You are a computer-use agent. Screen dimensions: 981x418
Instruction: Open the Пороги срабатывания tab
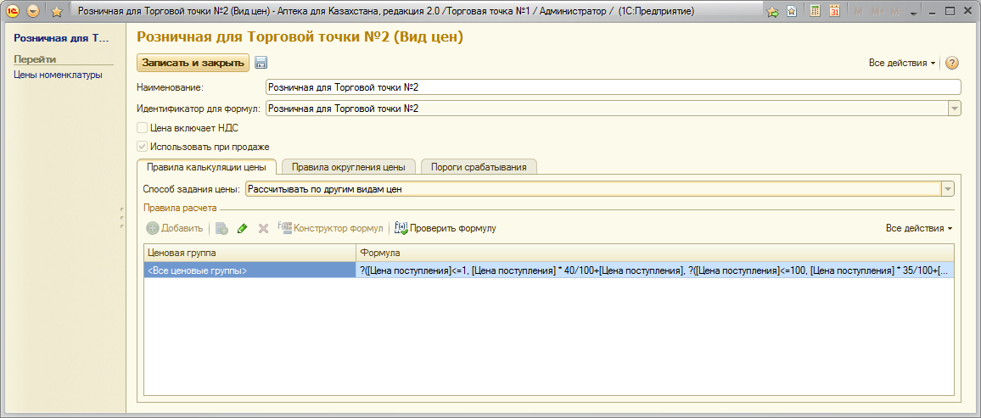[479, 167]
